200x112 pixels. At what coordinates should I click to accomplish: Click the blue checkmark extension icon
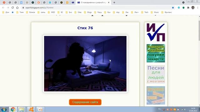179,7
